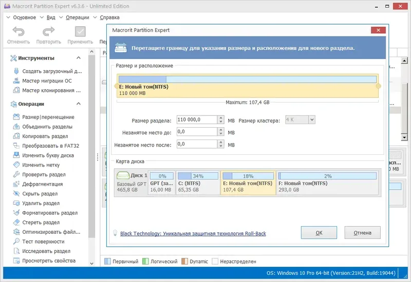The width and height of the screenshot is (411, 282).
Task: Click the OS Windows 10 Pro status text
Action: coord(331,273)
